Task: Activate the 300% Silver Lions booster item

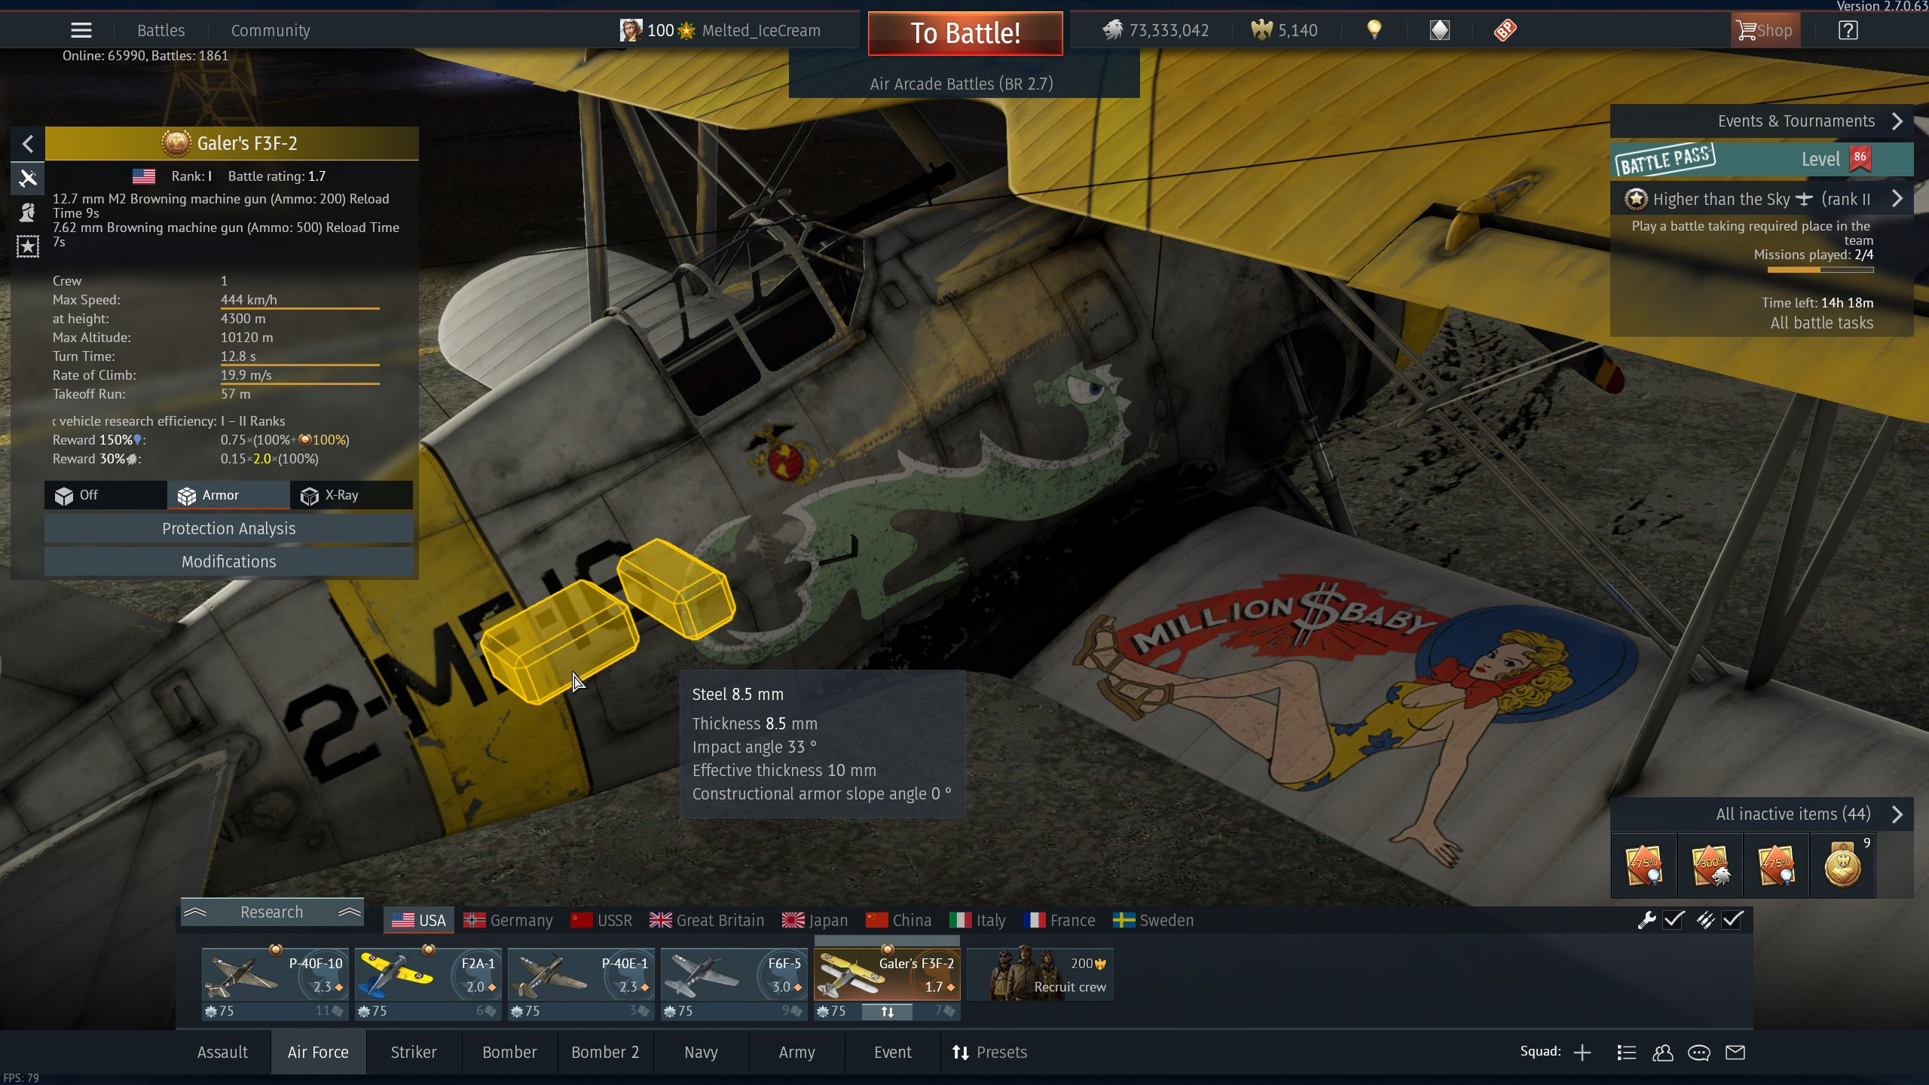Action: click(x=1710, y=865)
